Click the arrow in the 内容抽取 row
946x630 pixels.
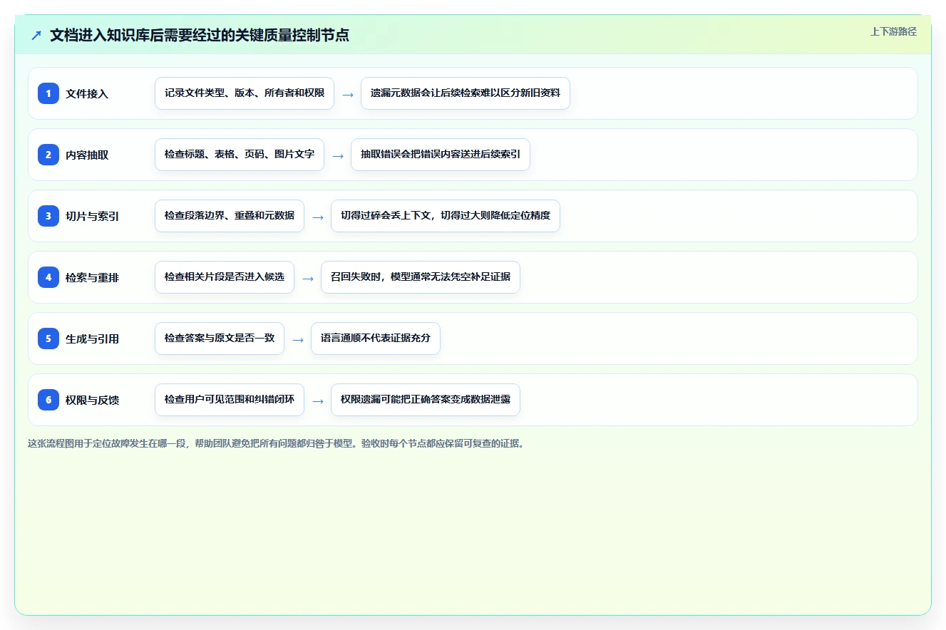[x=338, y=155]
